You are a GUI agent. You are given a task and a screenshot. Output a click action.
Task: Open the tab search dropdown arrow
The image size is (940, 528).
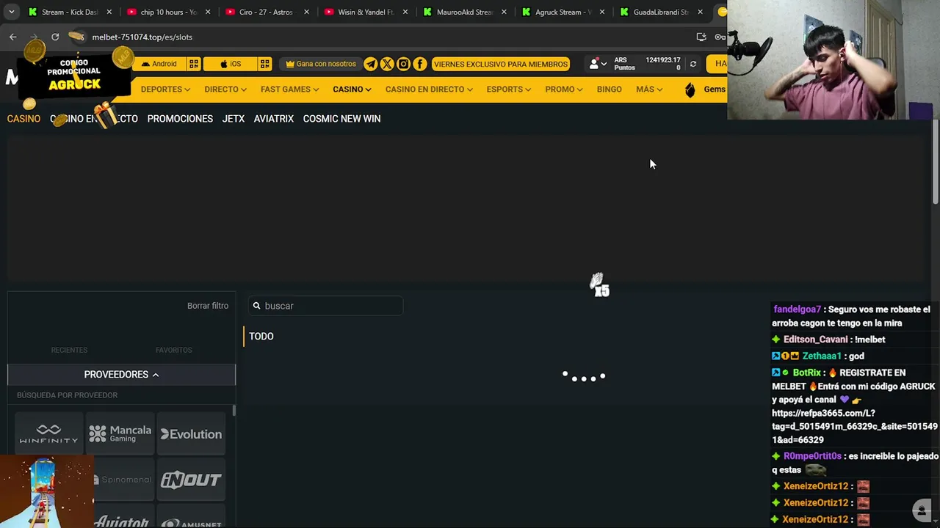[11, 12]
